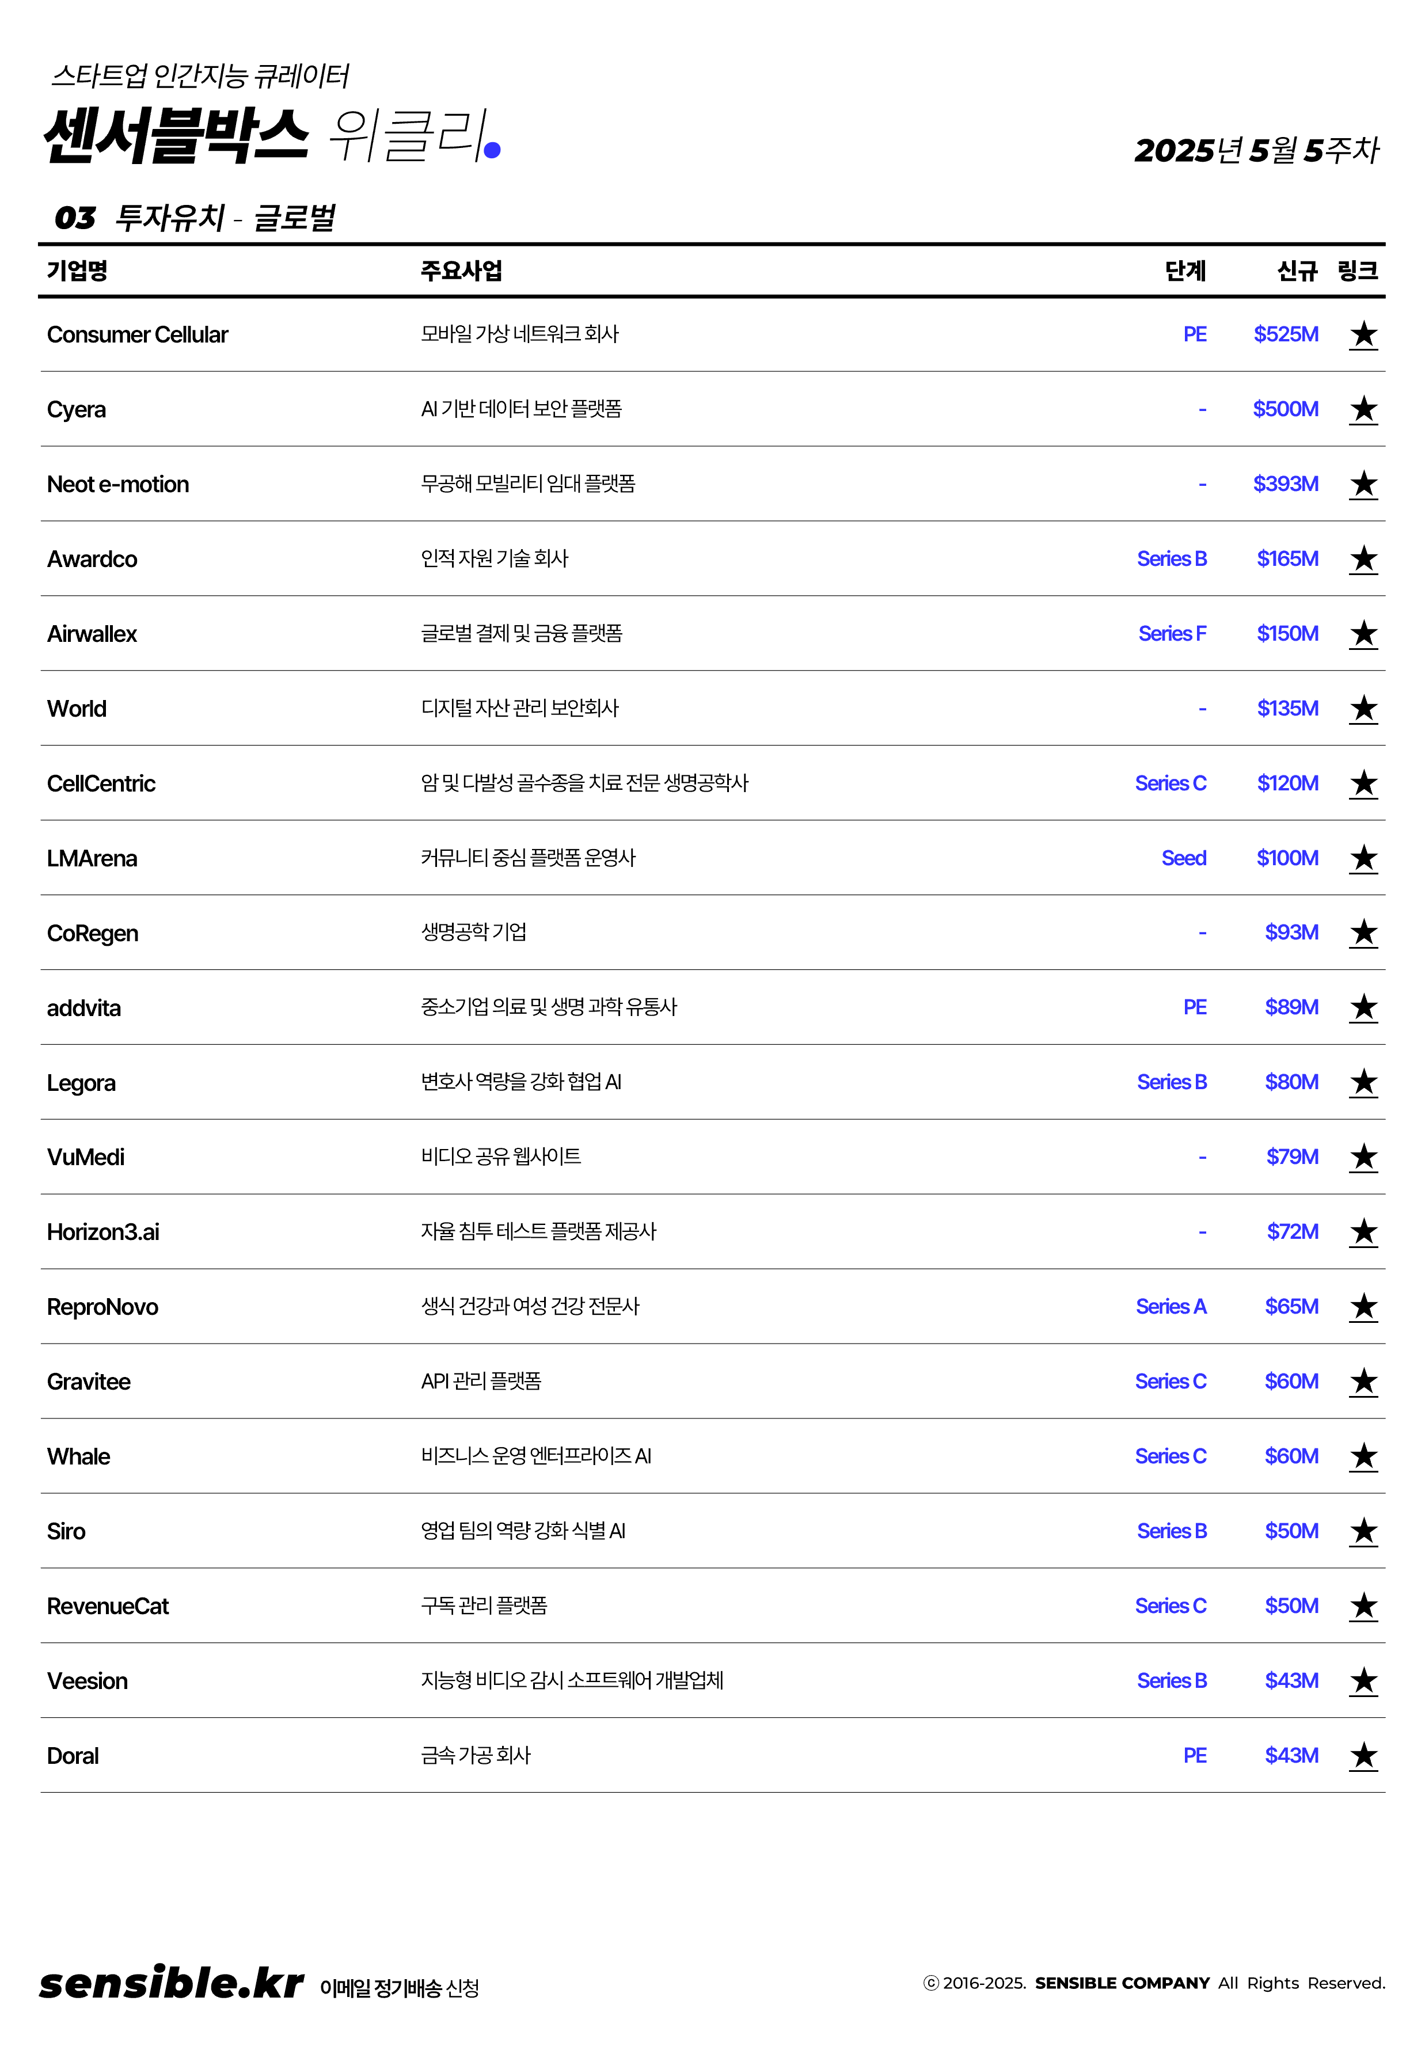Viewport: 1425px width, 2058px height.
Task: Open the star link for RevenueCat
Action: tap(1362, 1607)
